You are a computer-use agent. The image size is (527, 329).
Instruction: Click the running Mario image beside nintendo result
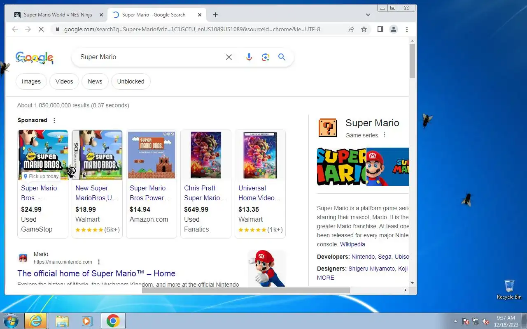coord(267,268)
